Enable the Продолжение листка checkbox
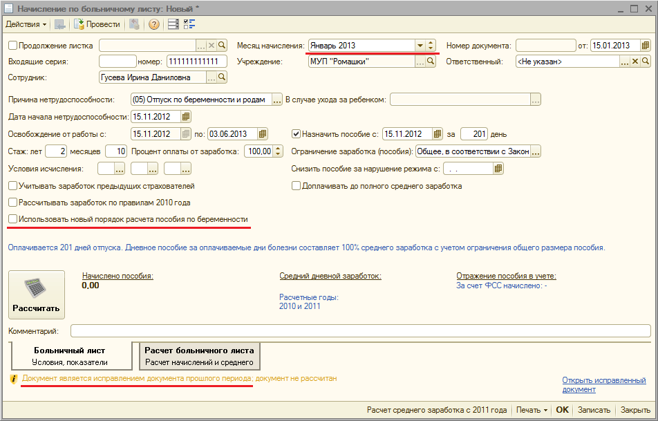 13,46
